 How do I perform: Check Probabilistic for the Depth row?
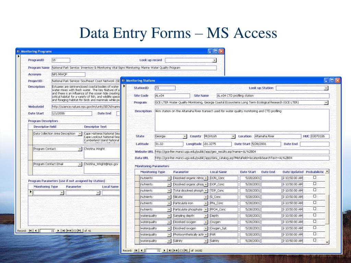(x=315, y=215)
